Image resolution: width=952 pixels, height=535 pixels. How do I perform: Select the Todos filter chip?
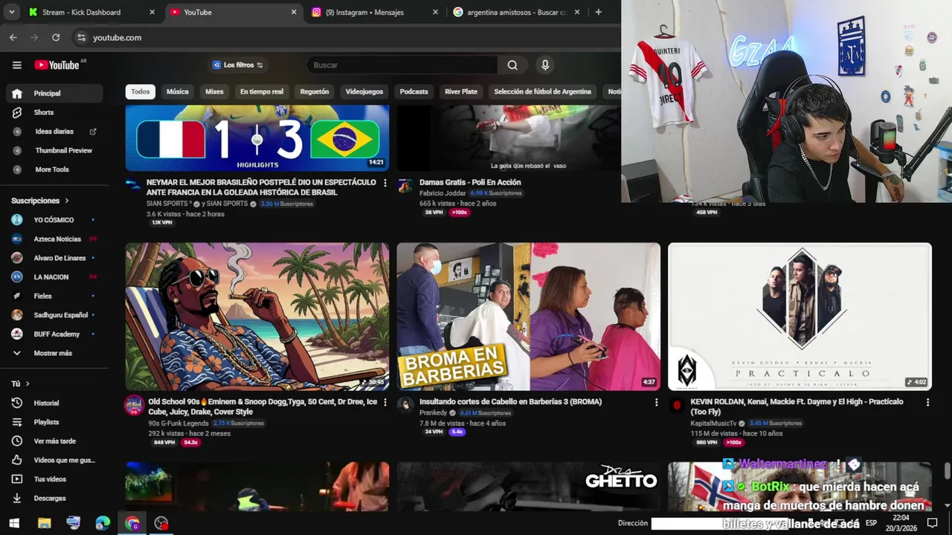[141, 91]
